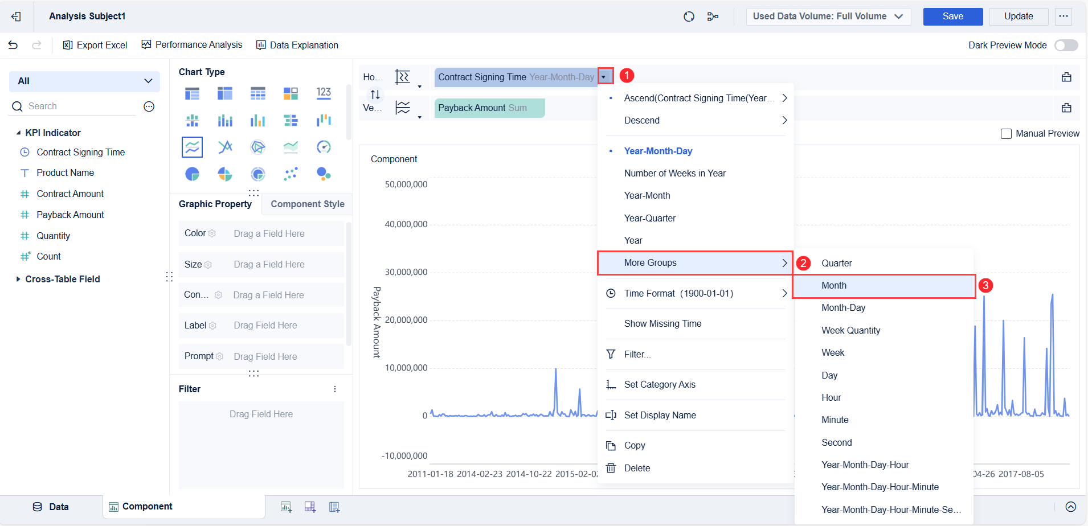The height and width of the screenshot is (526, 1088).
Task: Click the field Search input box
Action: (80, 106)
